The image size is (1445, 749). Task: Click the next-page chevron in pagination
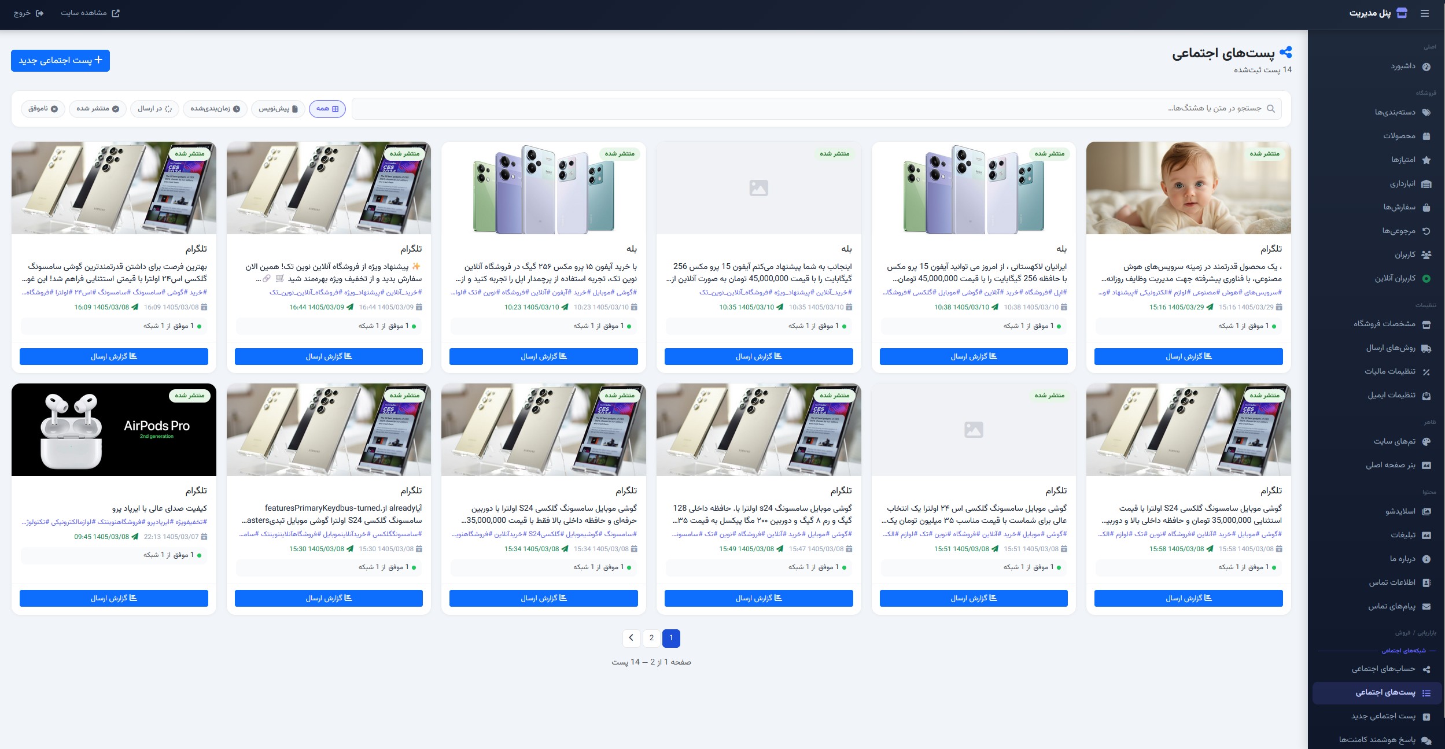(x=631, y=638)
